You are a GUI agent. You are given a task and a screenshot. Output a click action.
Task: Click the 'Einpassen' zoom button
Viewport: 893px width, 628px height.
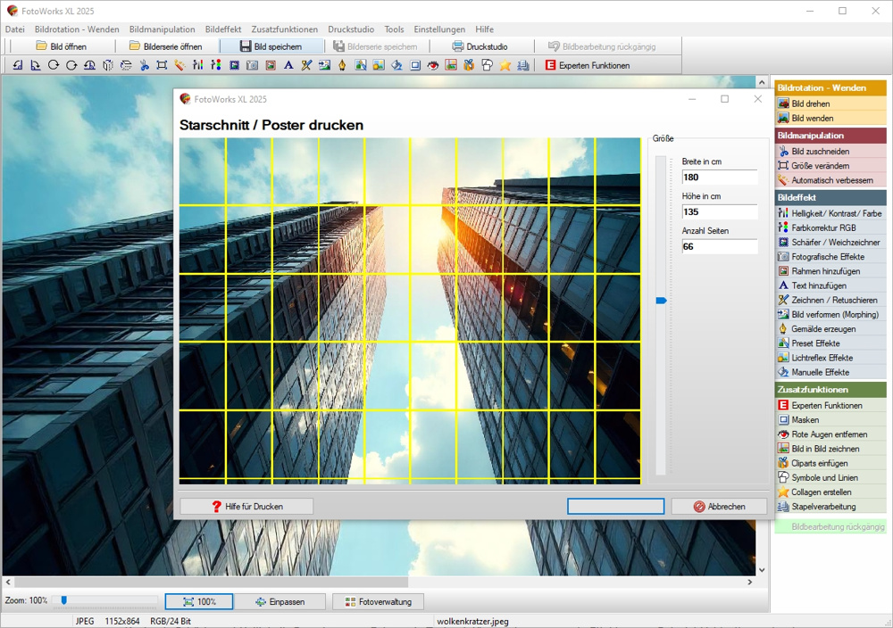pos(280,602)
